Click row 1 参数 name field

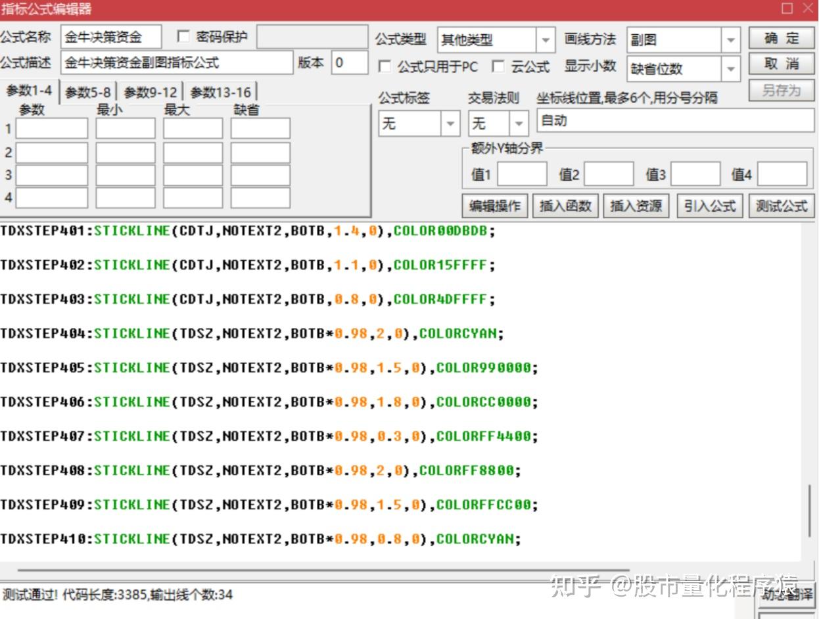point(52,129)
